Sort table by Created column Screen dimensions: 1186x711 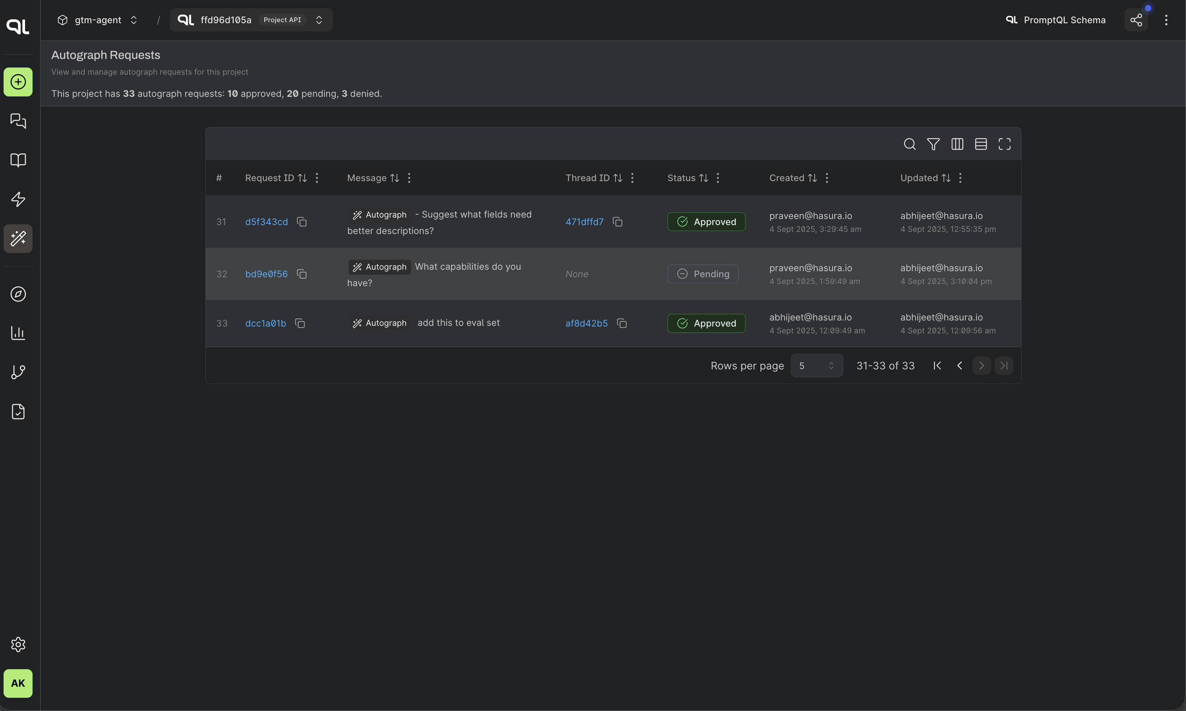[x=812, y=178]
